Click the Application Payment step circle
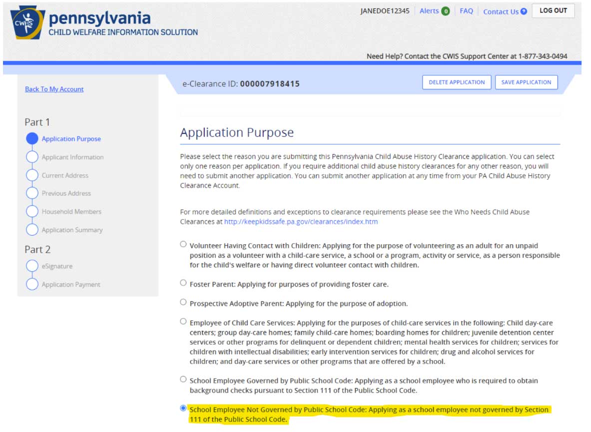 [x=32, y=284]
